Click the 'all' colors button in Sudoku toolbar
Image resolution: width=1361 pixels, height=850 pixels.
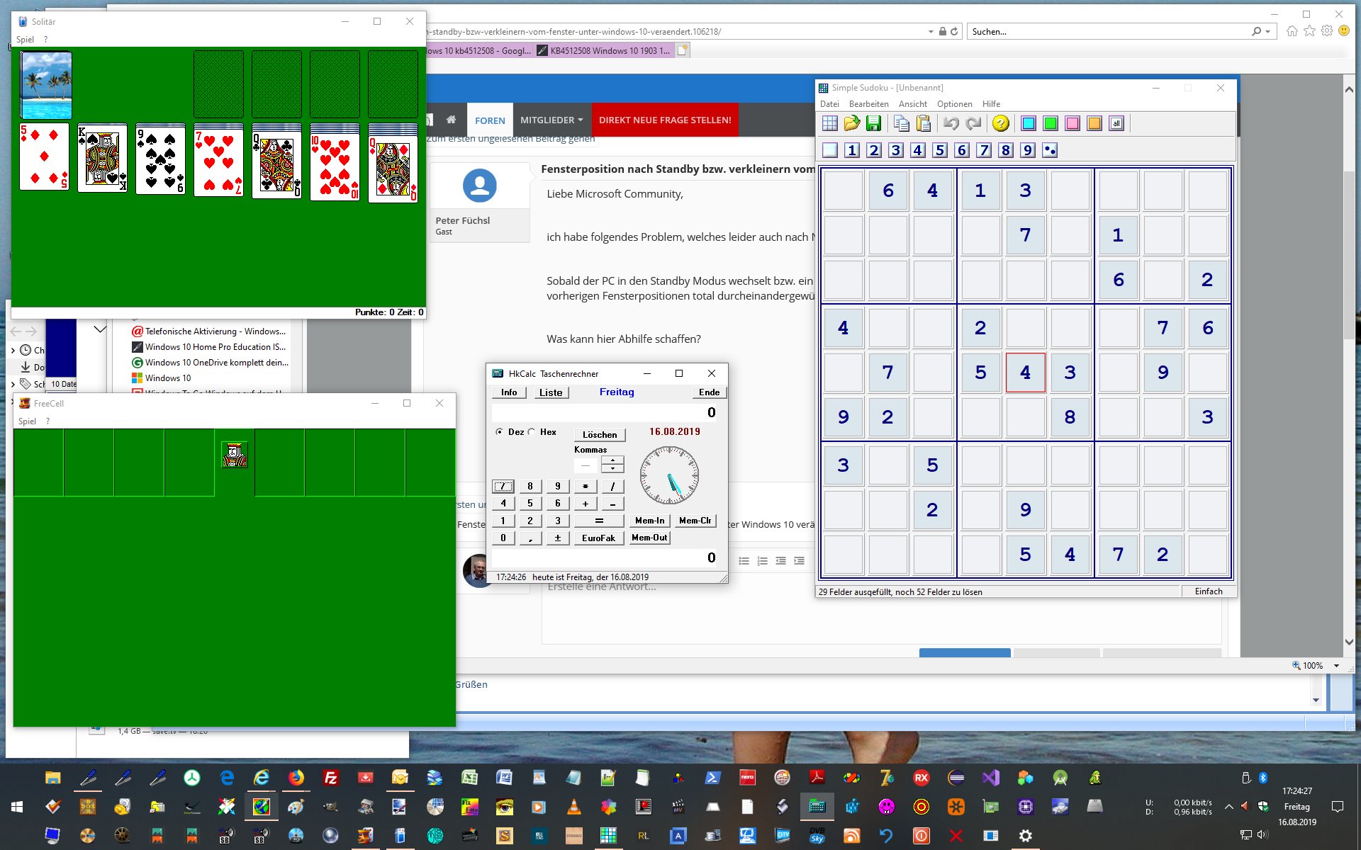click(x=1116, y=123)
